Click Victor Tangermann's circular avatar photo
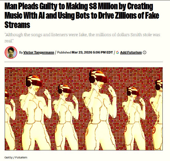 pos(11,52)
